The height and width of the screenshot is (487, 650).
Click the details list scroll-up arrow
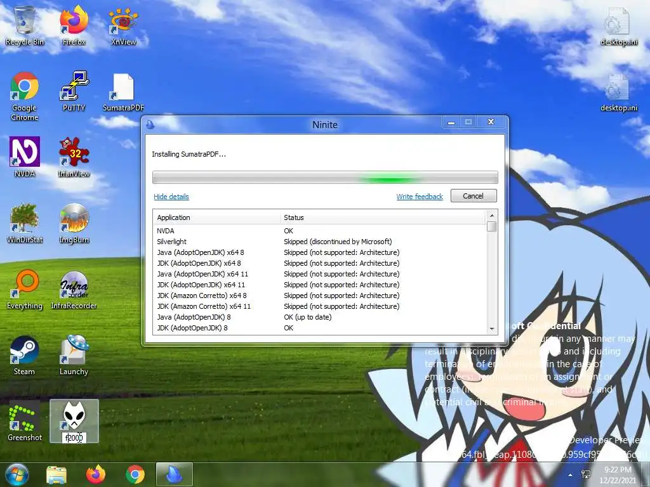(492, 216)
